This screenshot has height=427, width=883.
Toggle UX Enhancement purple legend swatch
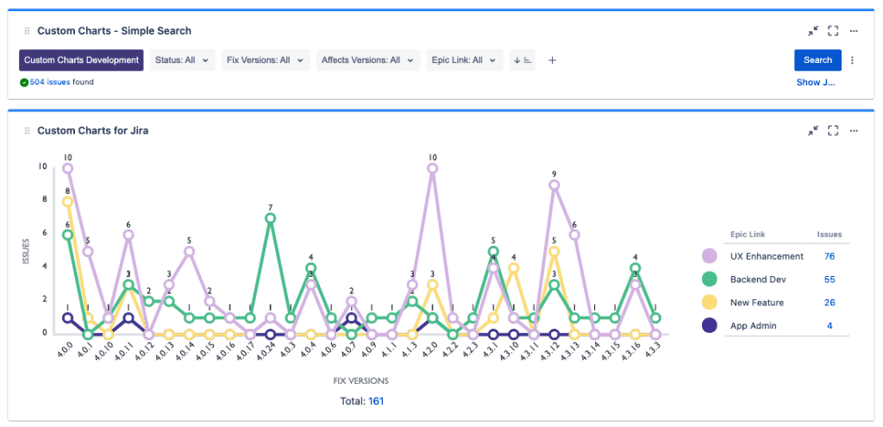[710, 256]
